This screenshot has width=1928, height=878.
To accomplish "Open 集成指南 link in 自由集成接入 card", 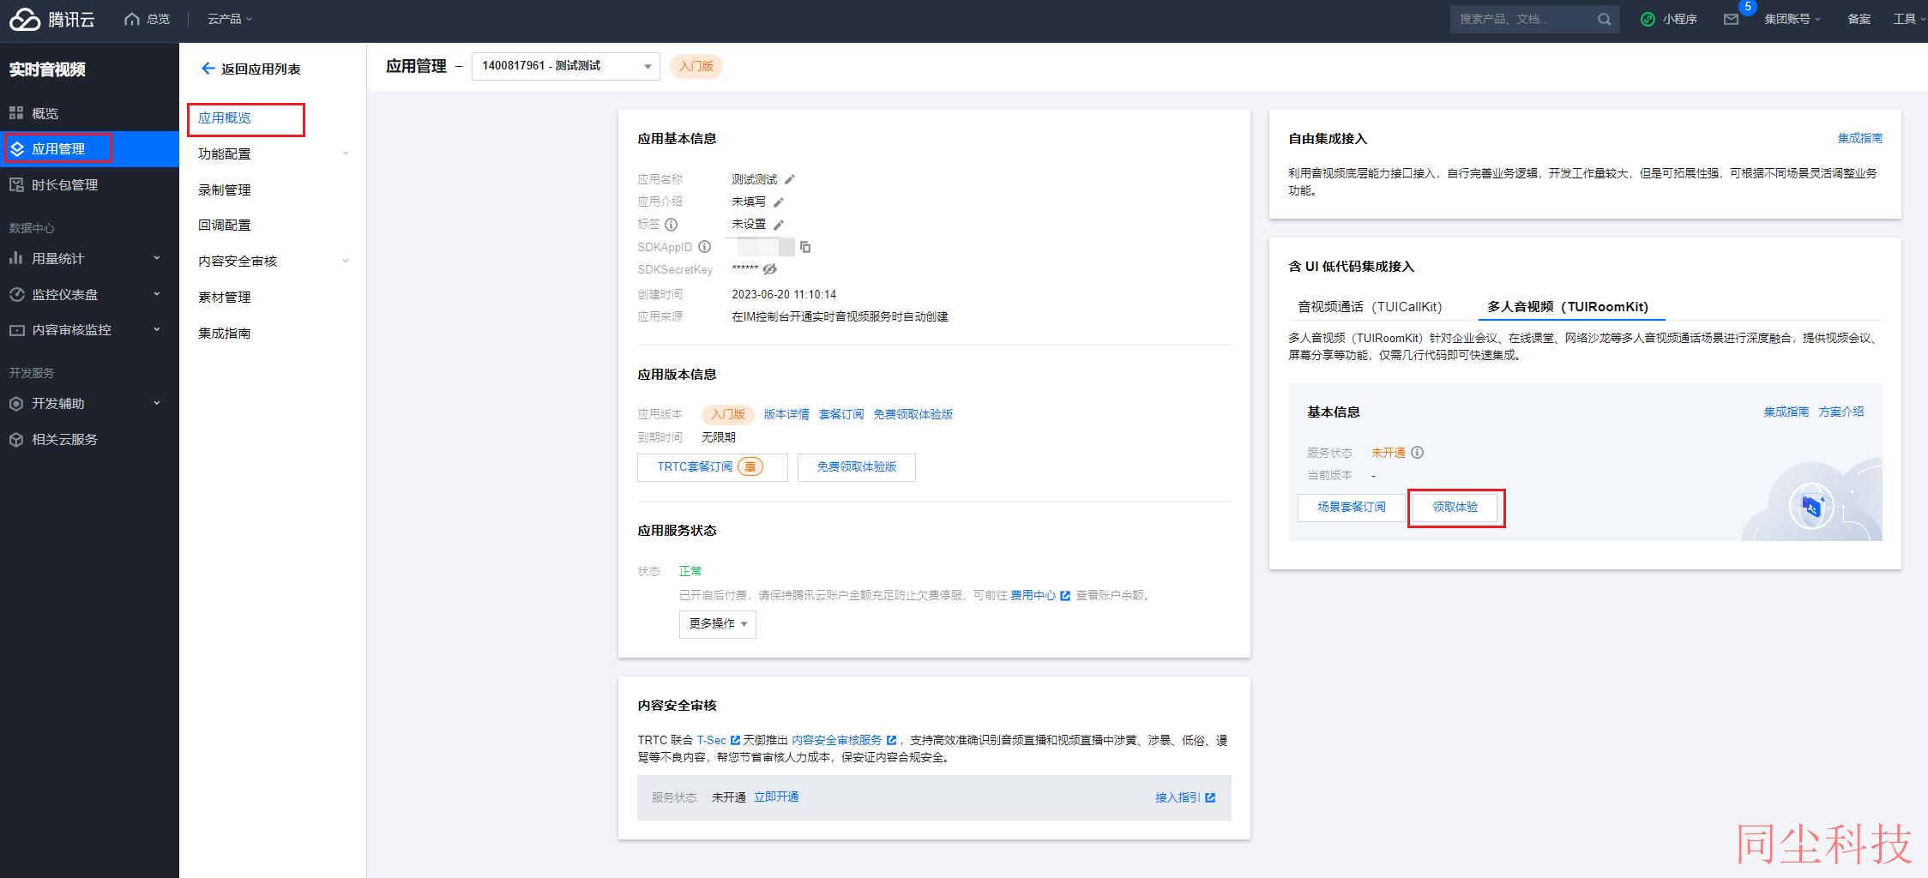I will [1859, 138].
